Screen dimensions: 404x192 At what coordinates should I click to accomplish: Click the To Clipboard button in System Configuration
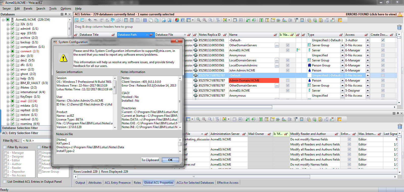click(x=150, y=160)
